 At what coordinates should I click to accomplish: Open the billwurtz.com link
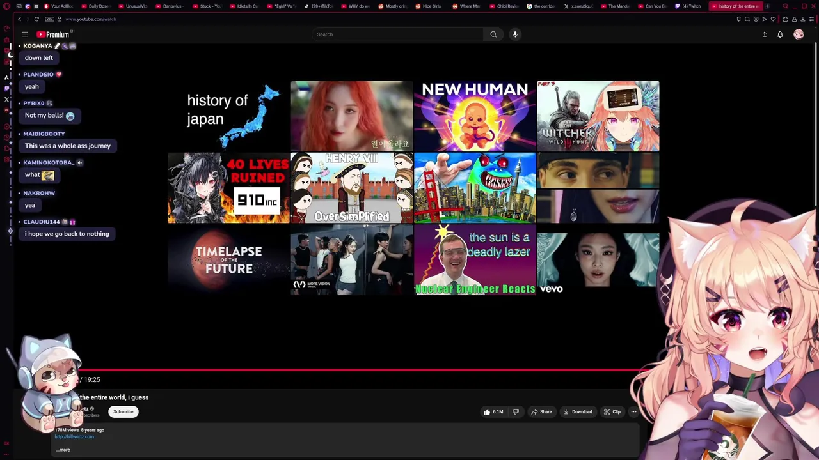click(74, 436)
